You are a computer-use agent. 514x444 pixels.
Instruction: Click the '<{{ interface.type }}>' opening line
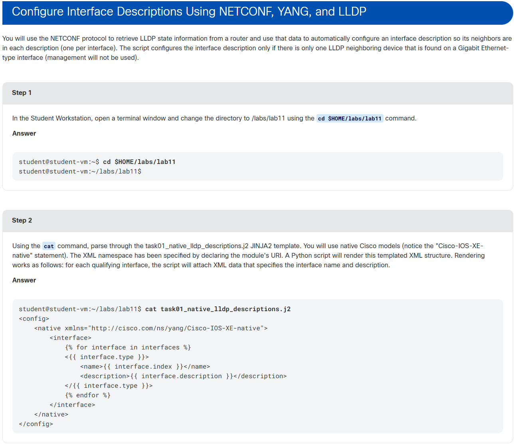(107, 357)
